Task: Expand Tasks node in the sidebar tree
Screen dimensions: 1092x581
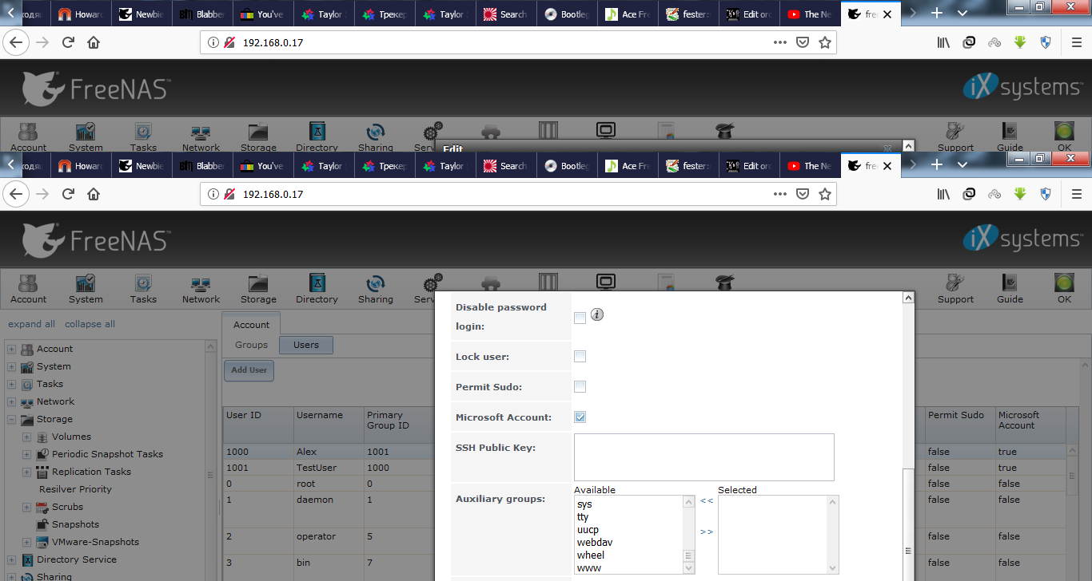Action: (x=11, y=384)
